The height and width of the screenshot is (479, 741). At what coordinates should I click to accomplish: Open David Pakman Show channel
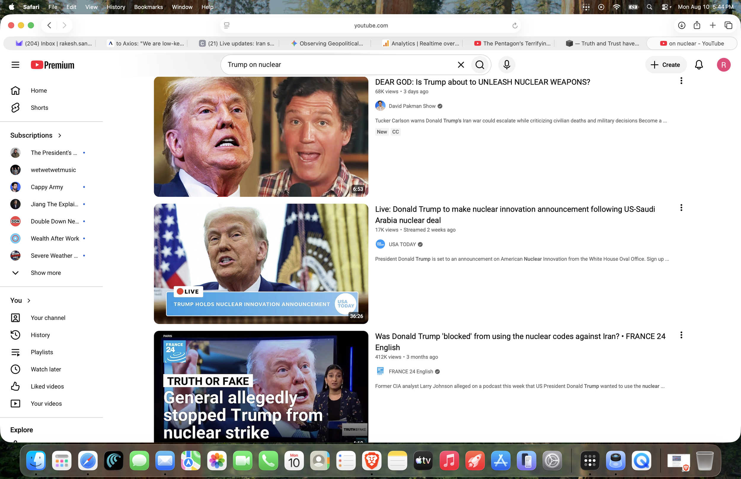pos(412,106)
